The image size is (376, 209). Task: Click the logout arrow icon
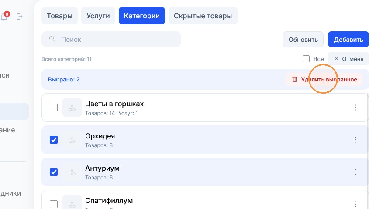point(19,17)
